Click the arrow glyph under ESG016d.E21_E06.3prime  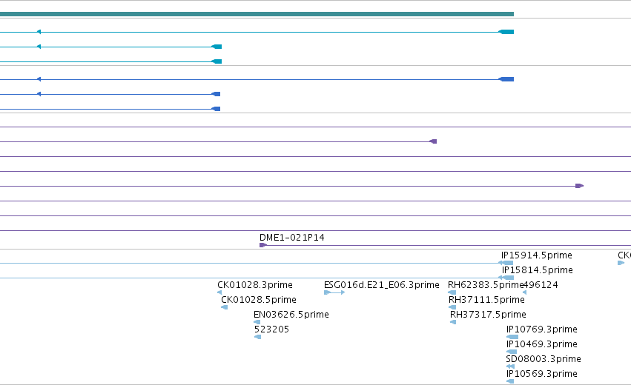tap(334, 292)
